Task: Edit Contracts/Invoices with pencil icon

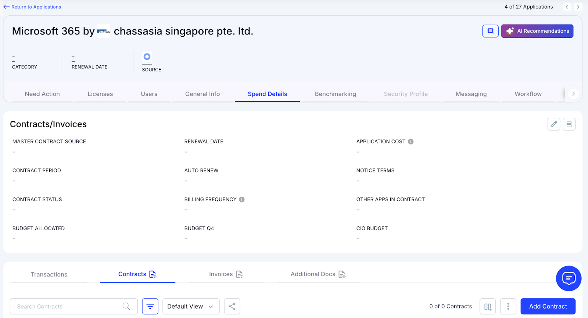Action: pos(554,124)
